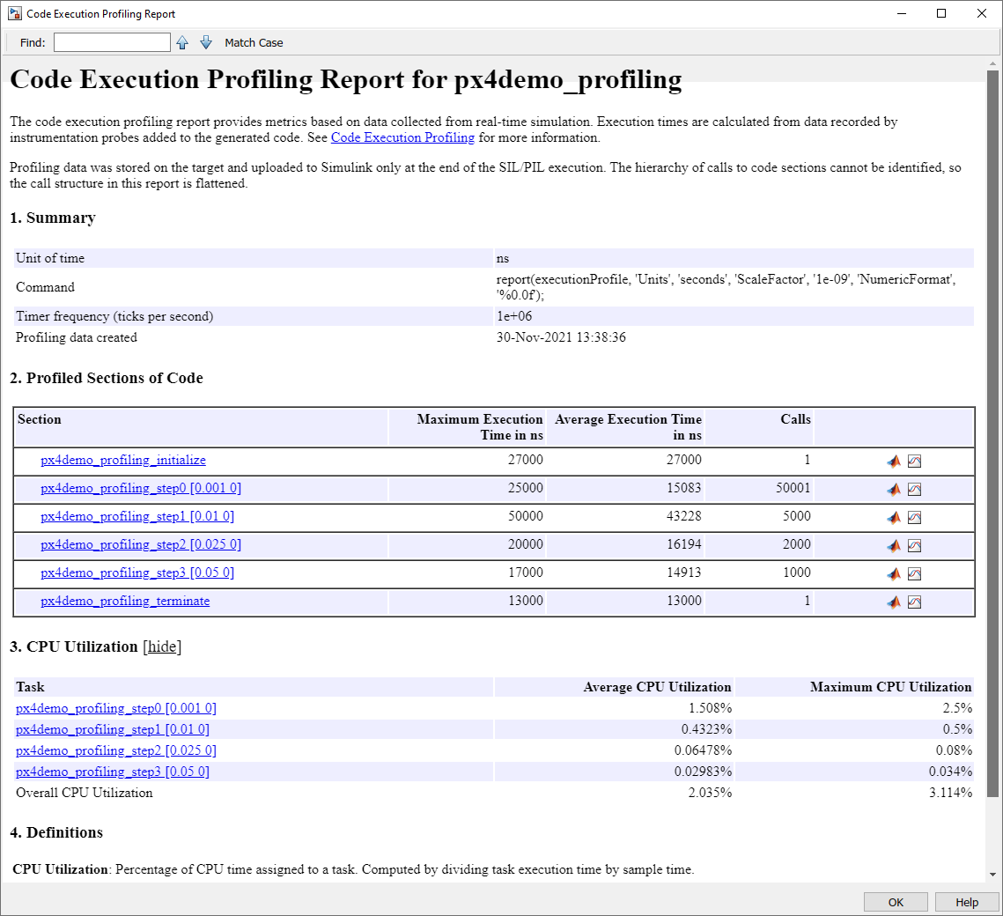Open step3 [0.05 0] task in CPU Utilization
The width and height of the screenshot is (1003, 916).
(x=112, y=772)
